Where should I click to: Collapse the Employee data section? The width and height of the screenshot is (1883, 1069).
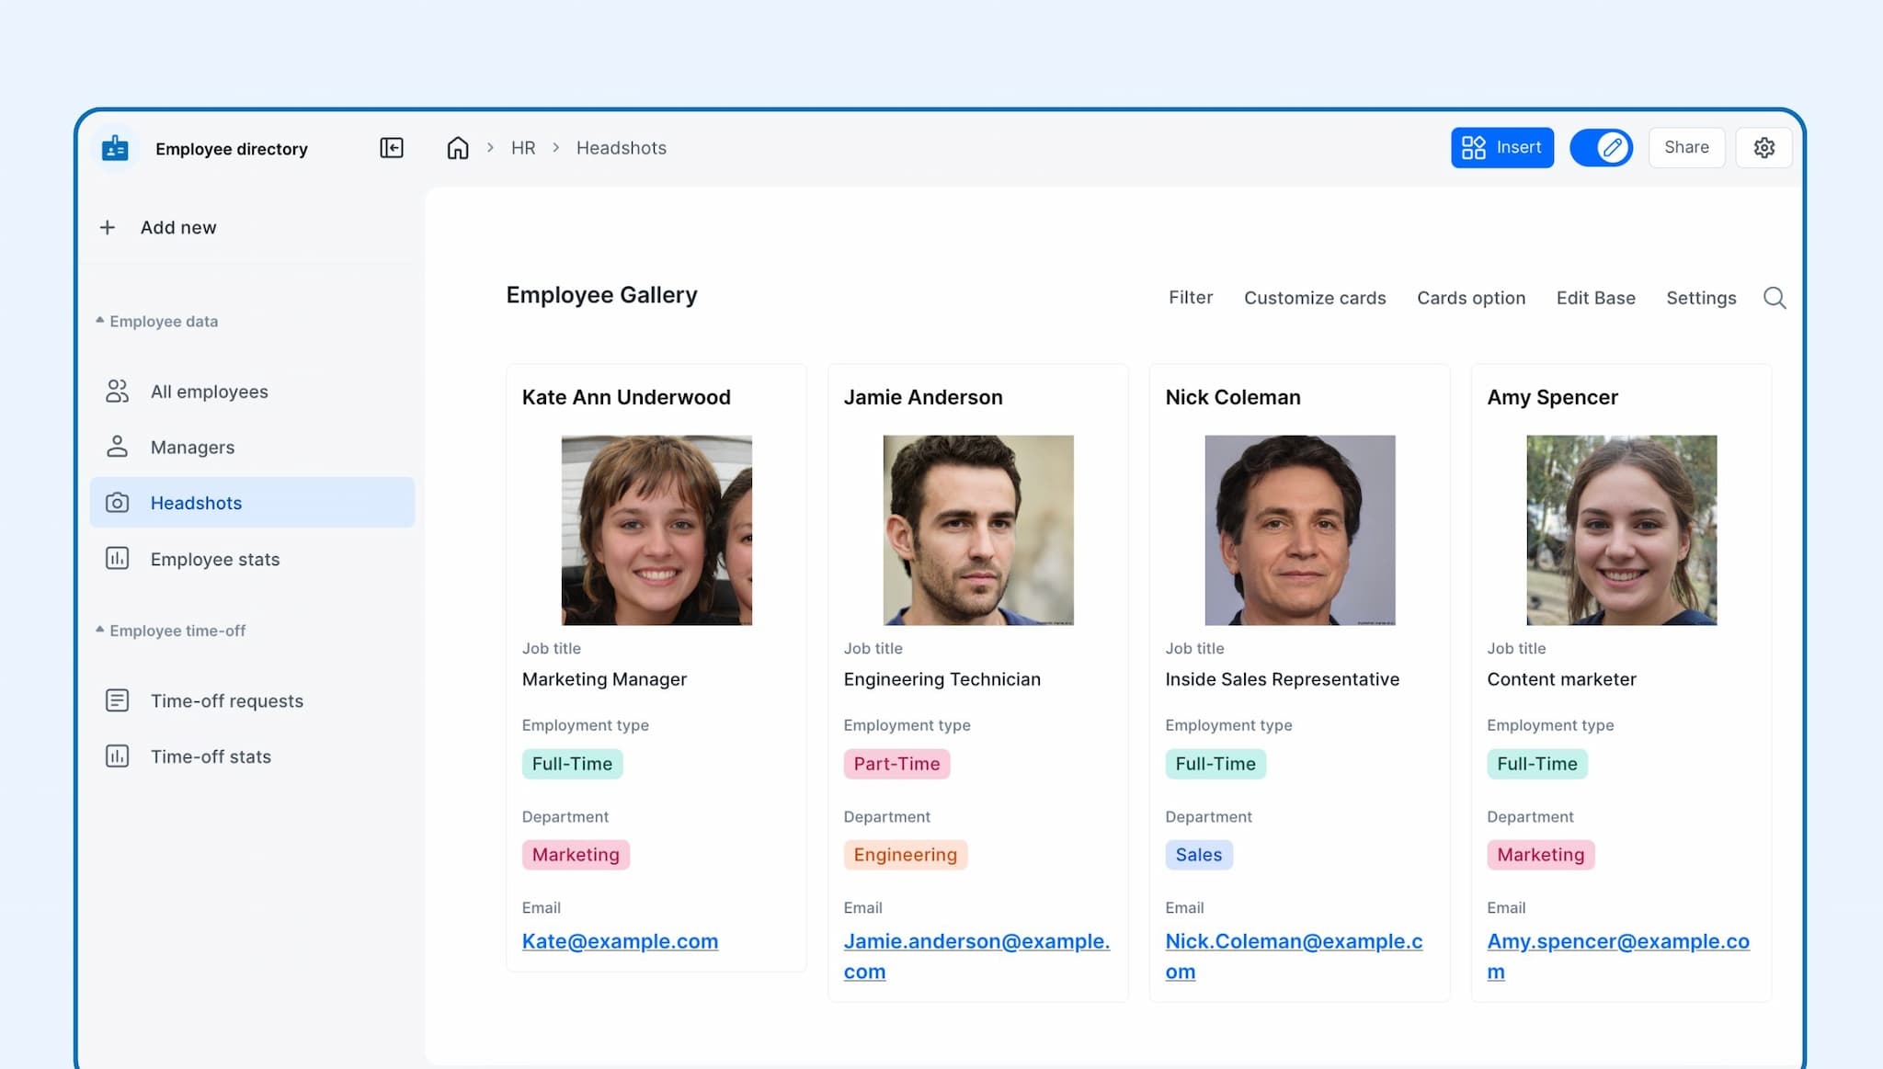pyautogui.click(x=101, y=320)
